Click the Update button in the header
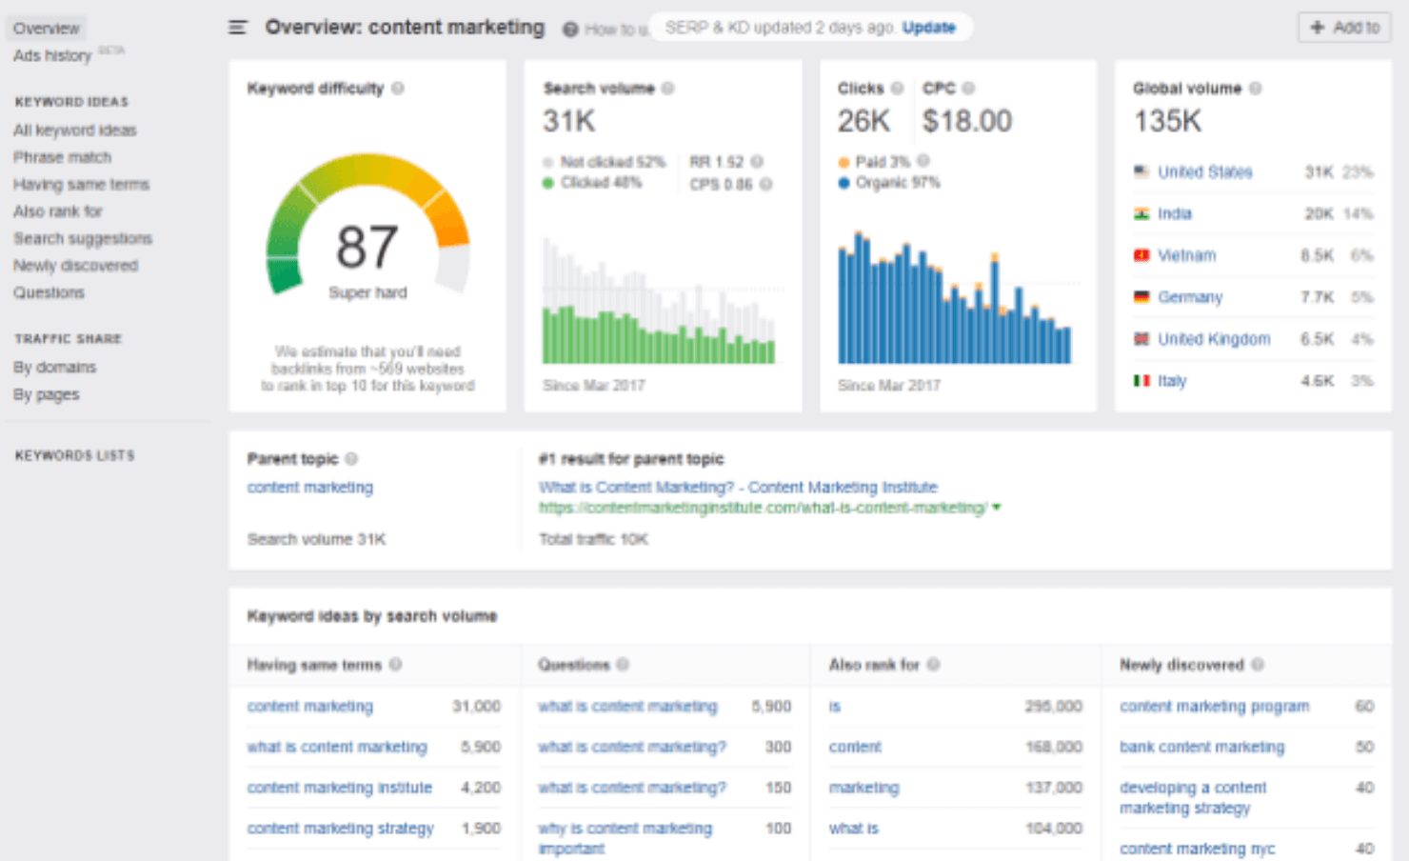The height and width of the screenshot is (861, 1409). 928,27
